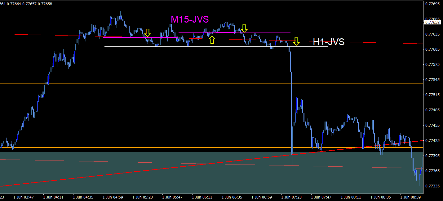Select the yellow down arrow beside H1-JVS
This screenshot has width=443, height=201.
[x=296, y=41]
